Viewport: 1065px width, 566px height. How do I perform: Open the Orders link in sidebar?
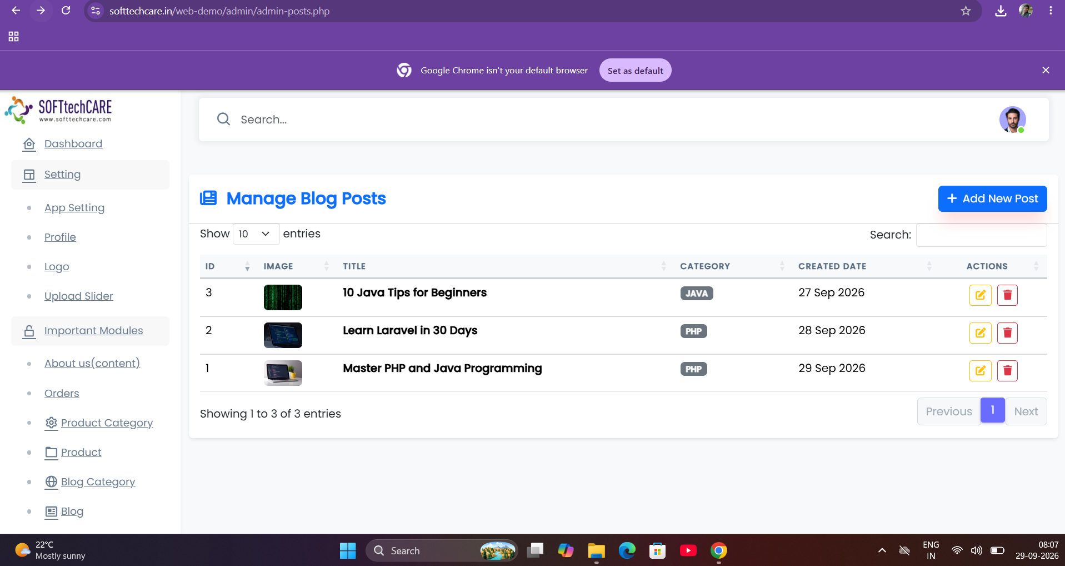[x=62, y=394]
